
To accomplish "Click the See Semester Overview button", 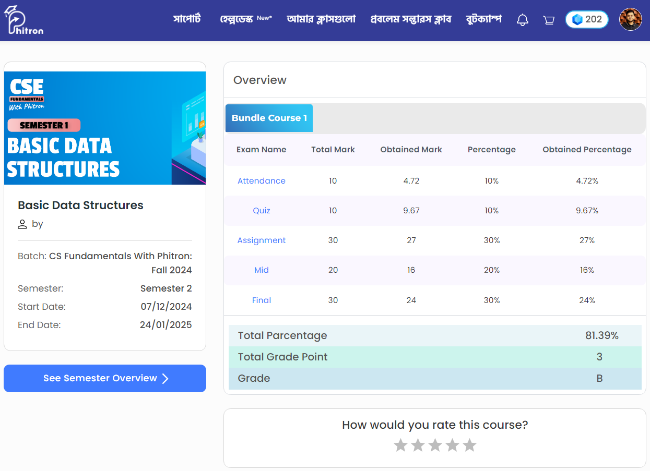I will [x=105, y=378].
